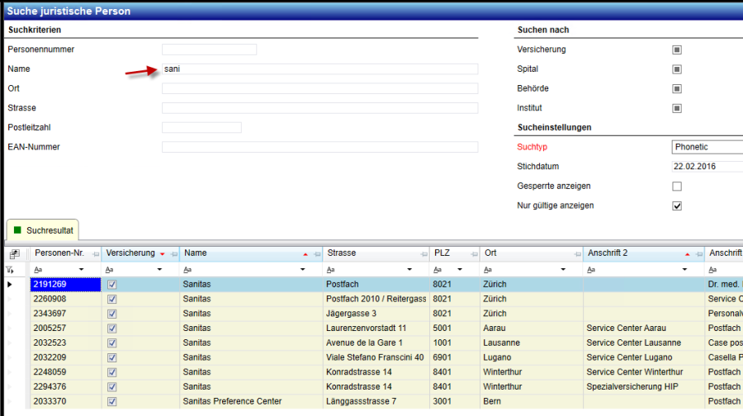Click the Postleitzahl input field
Viewport: 743px width, 416px height.
(201, 128)
